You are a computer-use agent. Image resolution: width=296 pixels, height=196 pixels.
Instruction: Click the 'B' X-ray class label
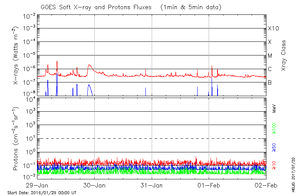(x=270, y=82)
